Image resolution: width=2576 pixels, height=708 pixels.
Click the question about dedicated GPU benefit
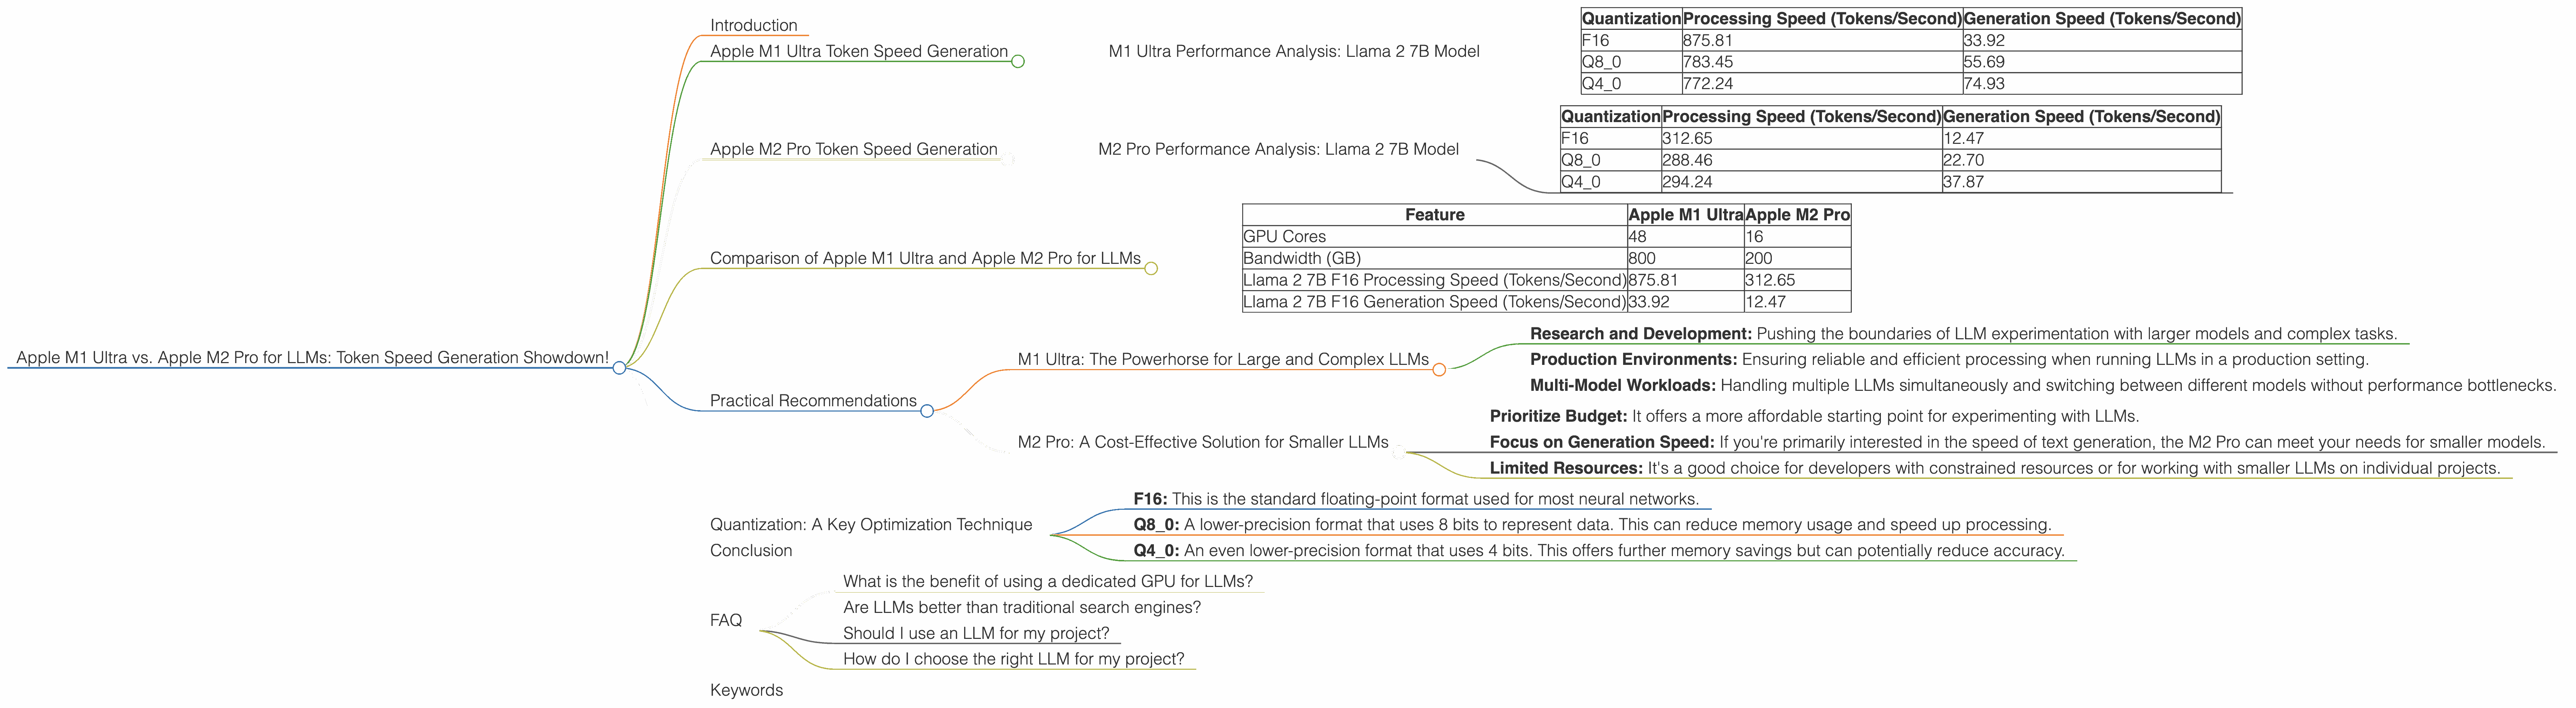(x=1047, y=581)
